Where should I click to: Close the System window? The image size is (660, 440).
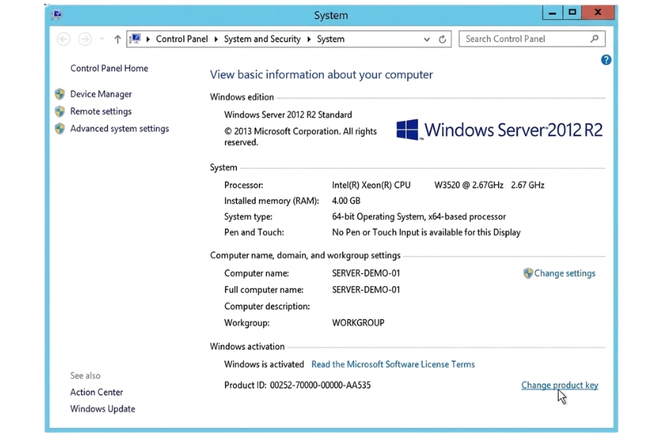pos(598,12)
